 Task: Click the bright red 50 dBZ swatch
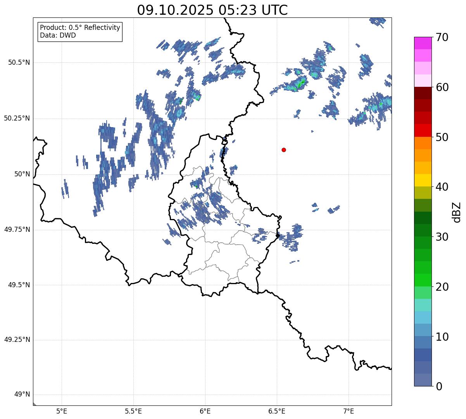pos(423,131)
